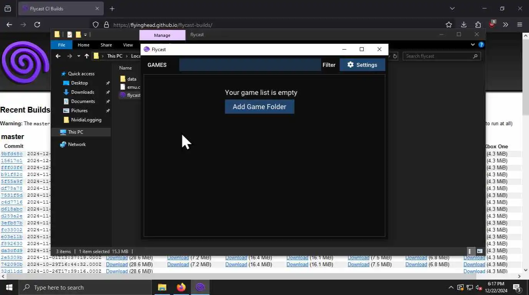Open Documents from the navigation pane

83,101
